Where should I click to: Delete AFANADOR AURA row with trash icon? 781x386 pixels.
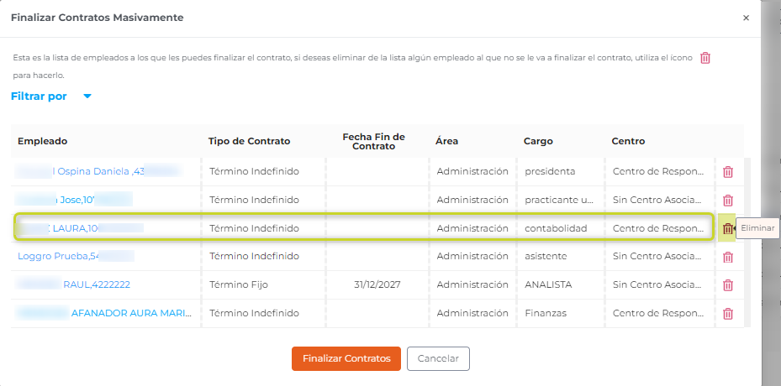pos(728,314)
